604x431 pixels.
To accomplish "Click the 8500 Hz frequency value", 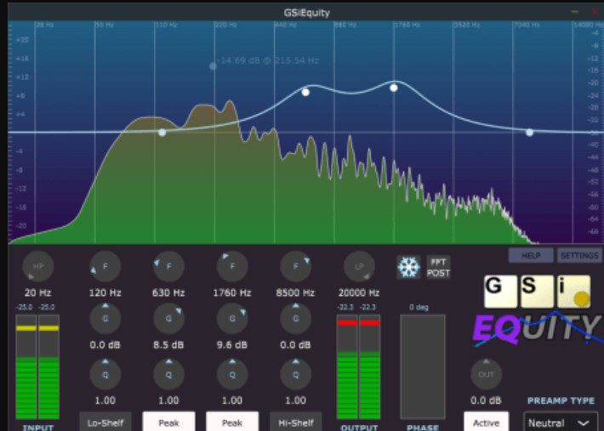I will pos(295,292).
